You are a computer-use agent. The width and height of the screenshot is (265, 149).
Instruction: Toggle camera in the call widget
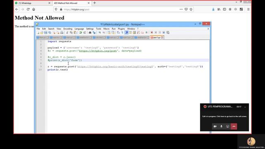[x=215, y=126]
